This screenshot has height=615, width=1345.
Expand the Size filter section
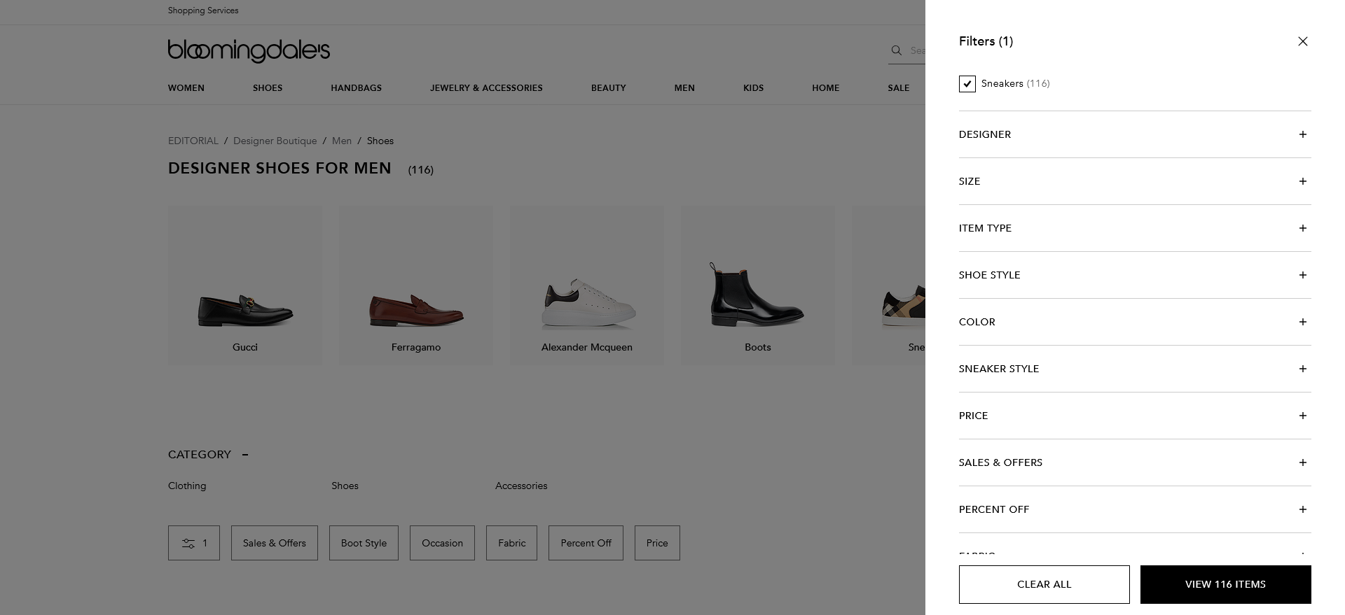coord(1135,181)
